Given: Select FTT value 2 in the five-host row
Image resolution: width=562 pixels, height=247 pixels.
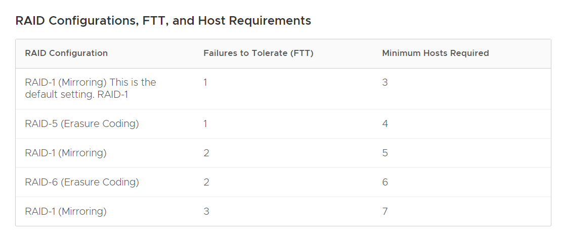Looking at the screenshot, I should (206, 153).
